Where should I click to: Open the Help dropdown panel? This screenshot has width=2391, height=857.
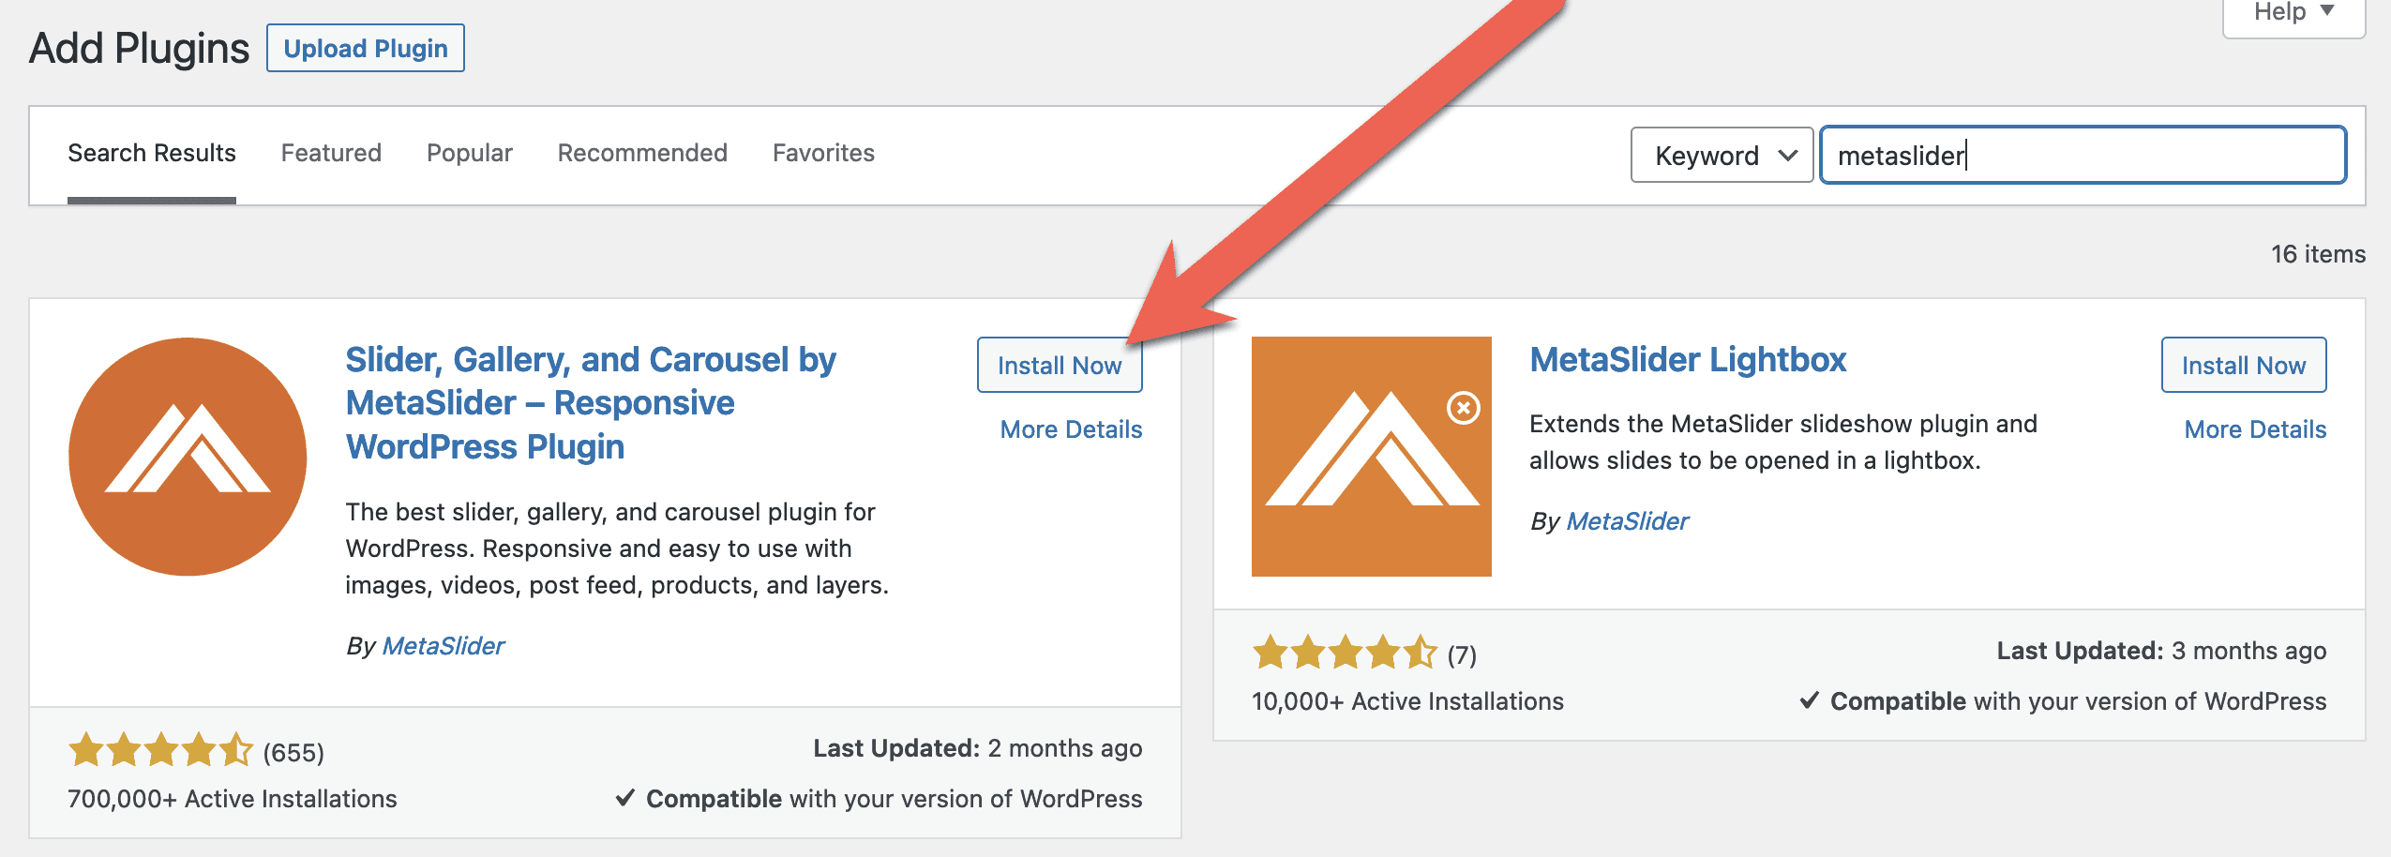pyautogui.click(x=2293, y=13)
